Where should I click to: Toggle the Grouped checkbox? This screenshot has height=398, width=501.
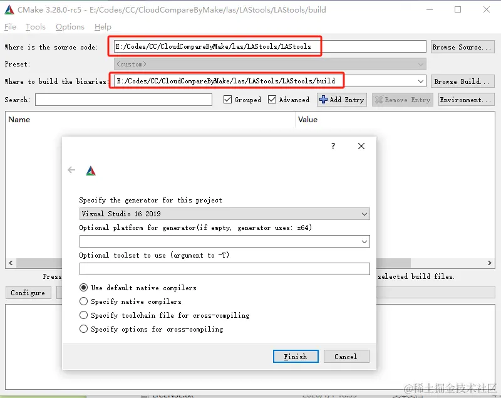(227, 100)
